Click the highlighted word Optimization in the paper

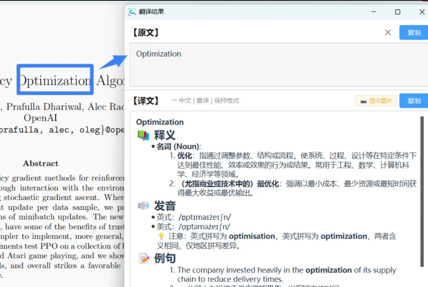coord(55,80)
